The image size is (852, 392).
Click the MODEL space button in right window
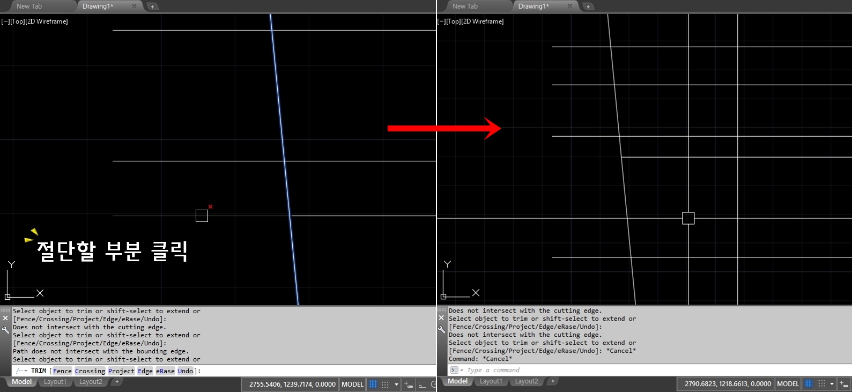(788, 383)
